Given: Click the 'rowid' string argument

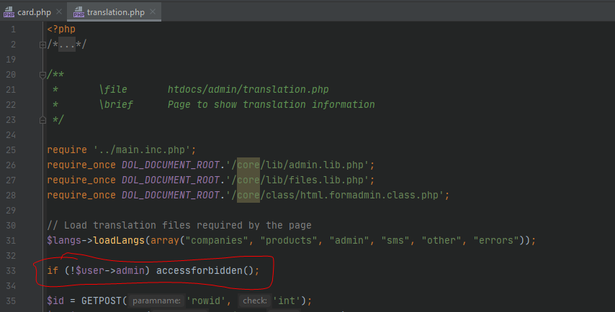Looking at the screenshot, I should 208,300.
